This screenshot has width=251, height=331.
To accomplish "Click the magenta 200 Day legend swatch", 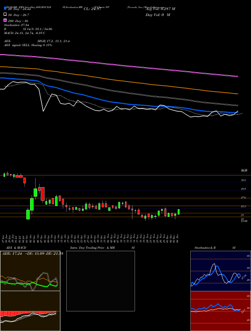I will [x=5, y=20].
